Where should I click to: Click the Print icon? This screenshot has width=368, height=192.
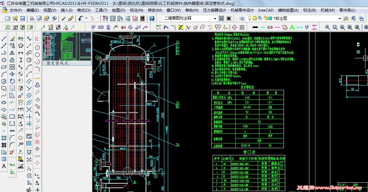pos(32,18)
